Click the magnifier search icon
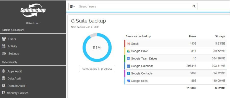Image resolution: width=230 pixels, height=98 pixels. pos(194,6)
